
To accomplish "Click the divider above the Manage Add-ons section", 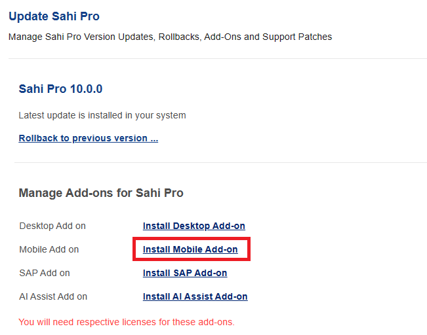I will (x=220, y=162).
